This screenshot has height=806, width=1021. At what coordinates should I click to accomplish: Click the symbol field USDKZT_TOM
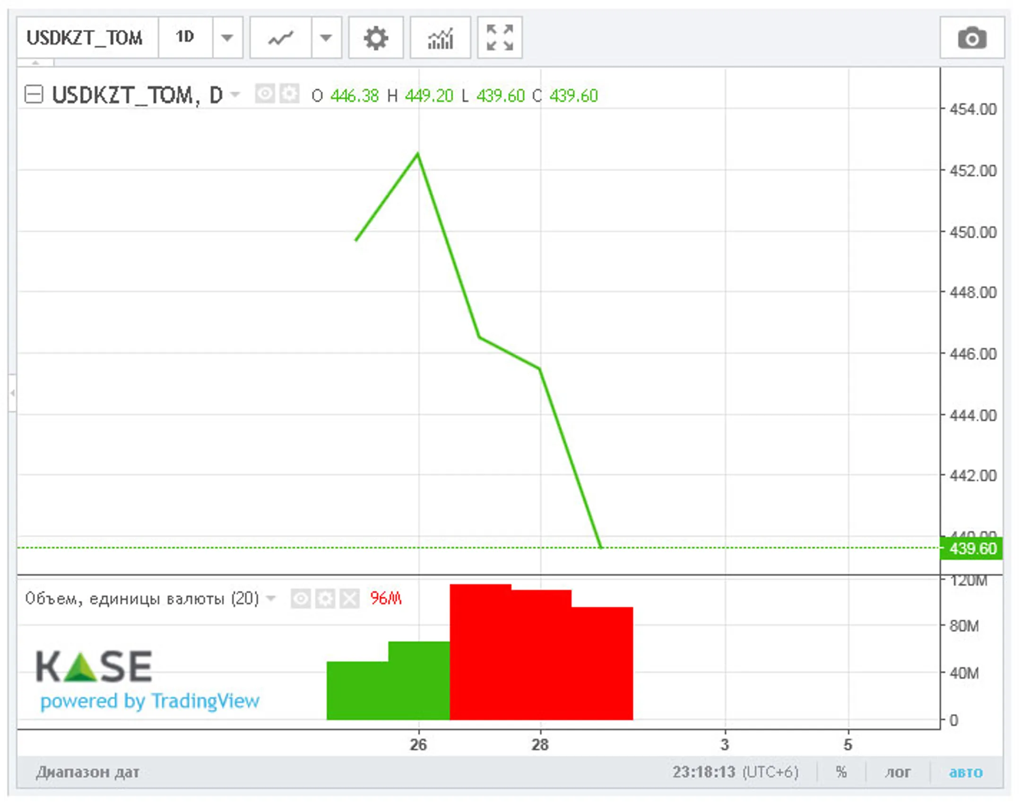(x=85, y=38)
